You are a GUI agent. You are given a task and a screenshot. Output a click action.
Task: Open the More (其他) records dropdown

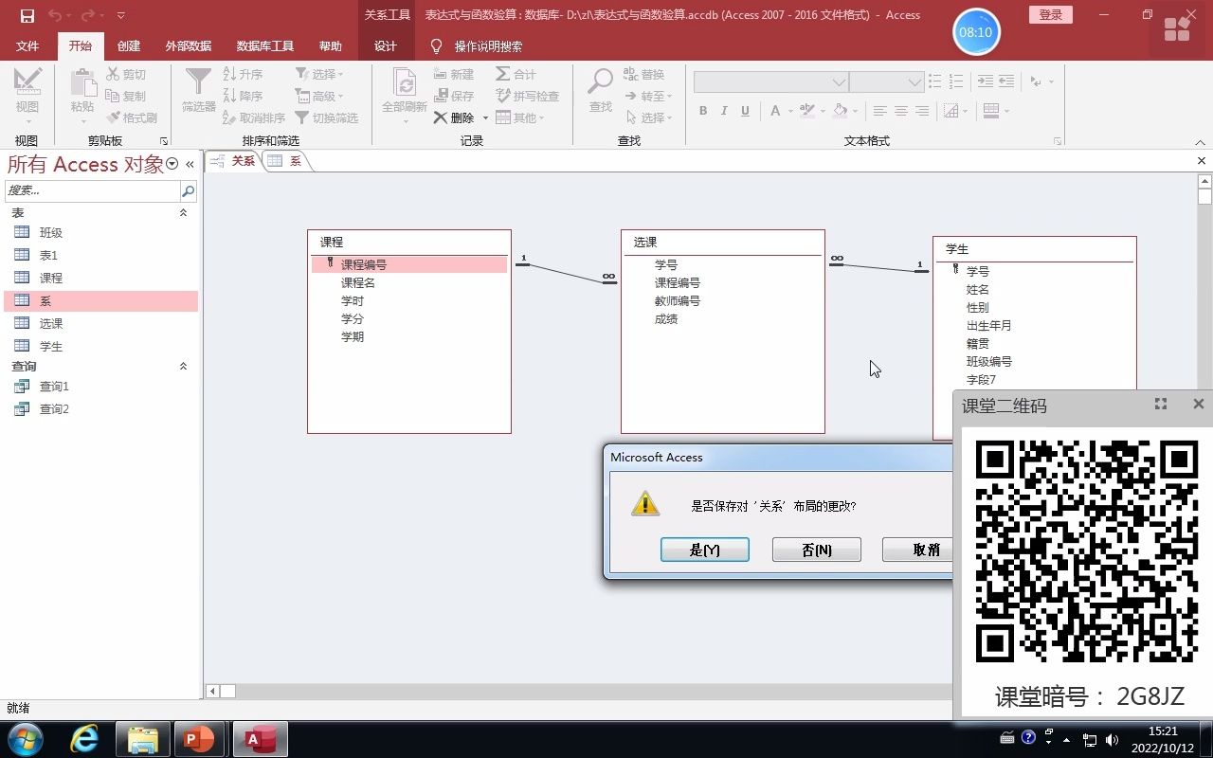[x=520, y=117]
